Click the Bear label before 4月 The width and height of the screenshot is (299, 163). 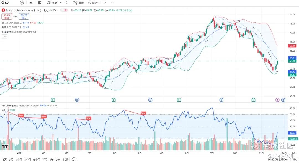(x=88, y=118)
